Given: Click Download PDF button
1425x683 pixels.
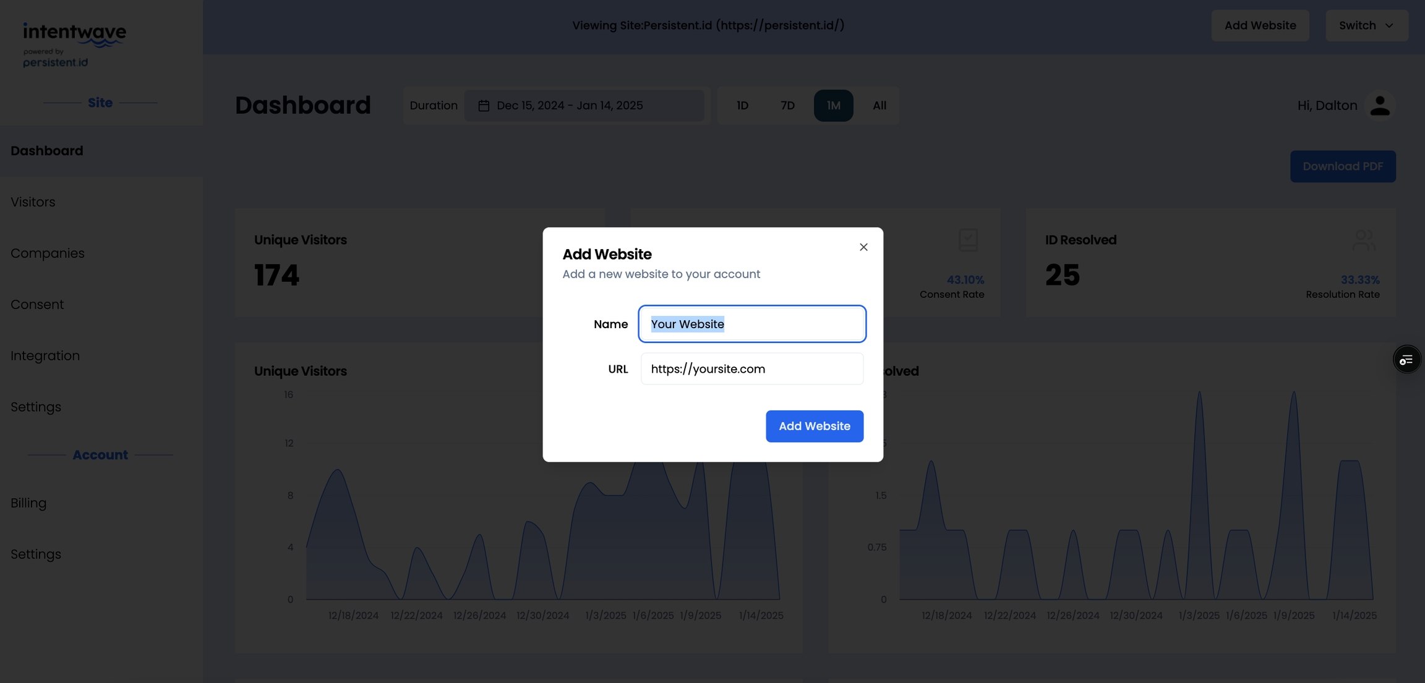Looking at the screenshot, I should (1342, 166).
